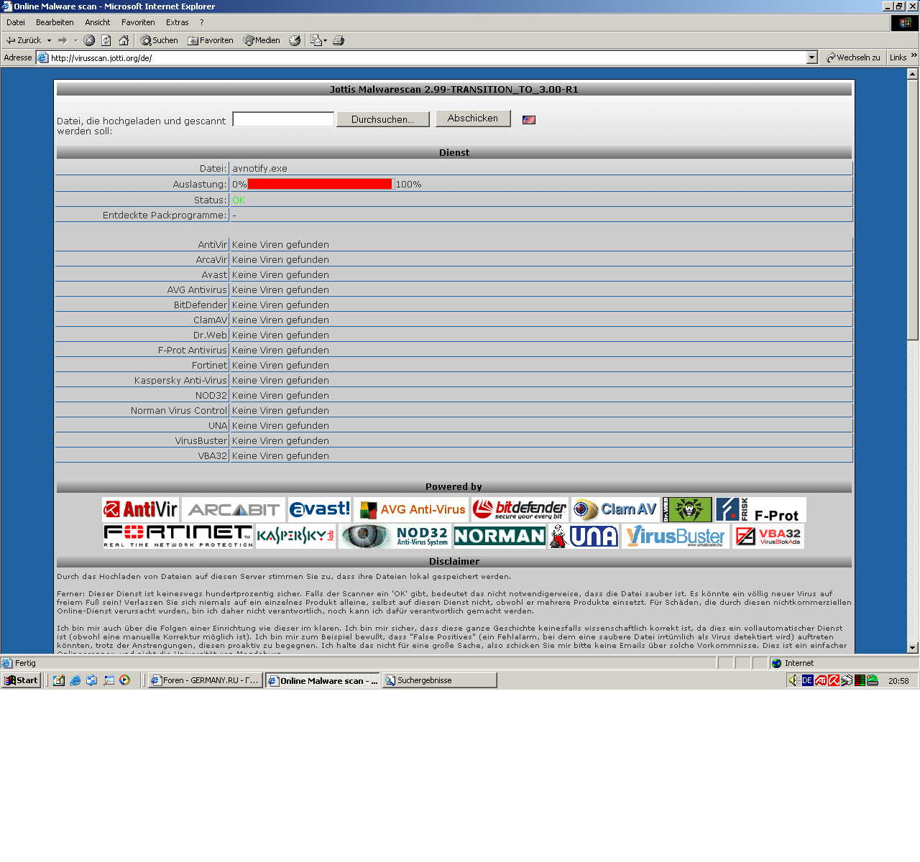Switch to Foren - GERMANY.RU taskbar window

click(204, 680)
